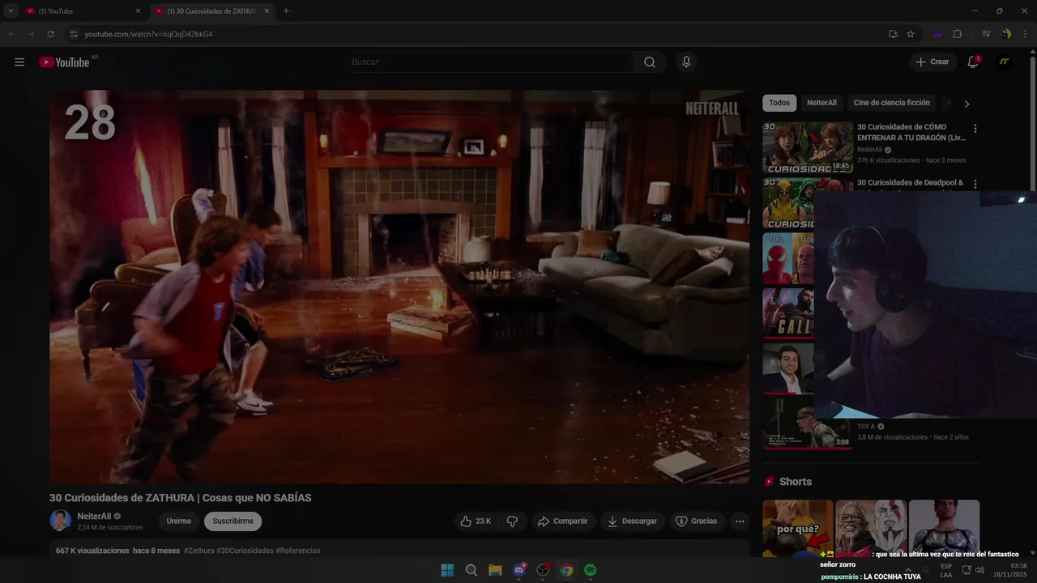Click the #Referencias hashtag

[x=298, y=551]
